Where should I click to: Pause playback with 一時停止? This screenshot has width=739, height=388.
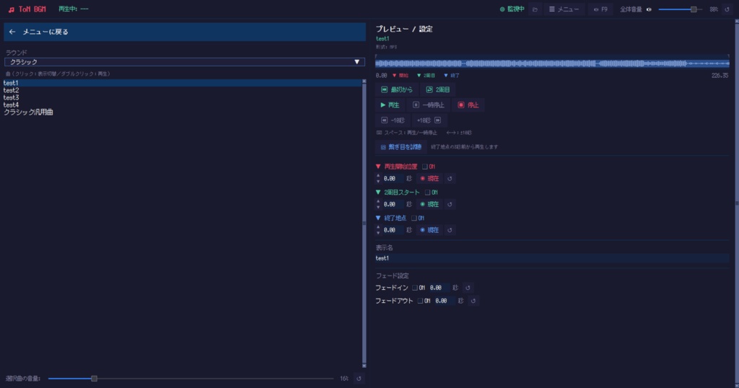point(429,105)
